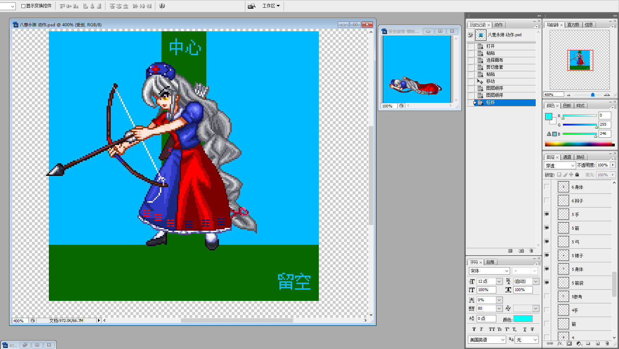Click the distribute horizontal centers icon
This screenshot has height=349, width=619.
tap(142, 6)
